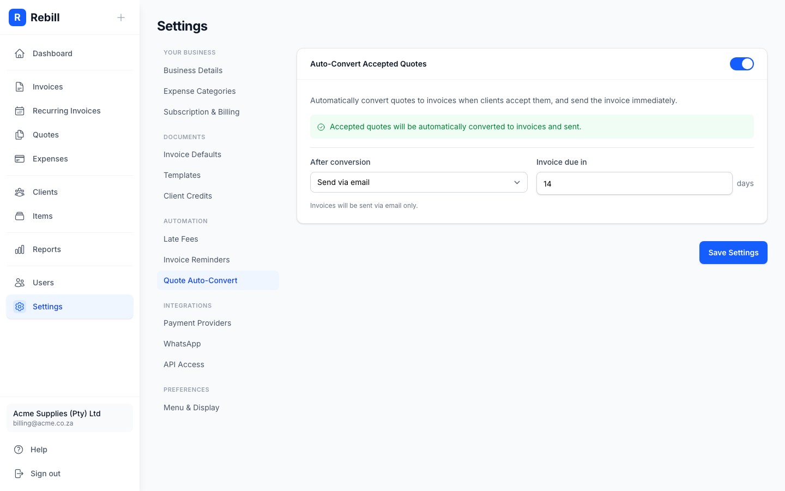The width and height of the screenshot is (785, 491).
Task: Switch to Invoice Reminders settings
Action: [x=196, y=259]
